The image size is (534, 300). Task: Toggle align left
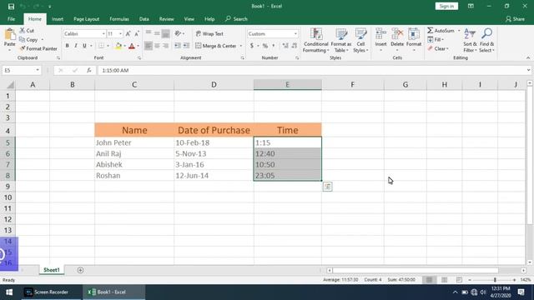(149, 46)
